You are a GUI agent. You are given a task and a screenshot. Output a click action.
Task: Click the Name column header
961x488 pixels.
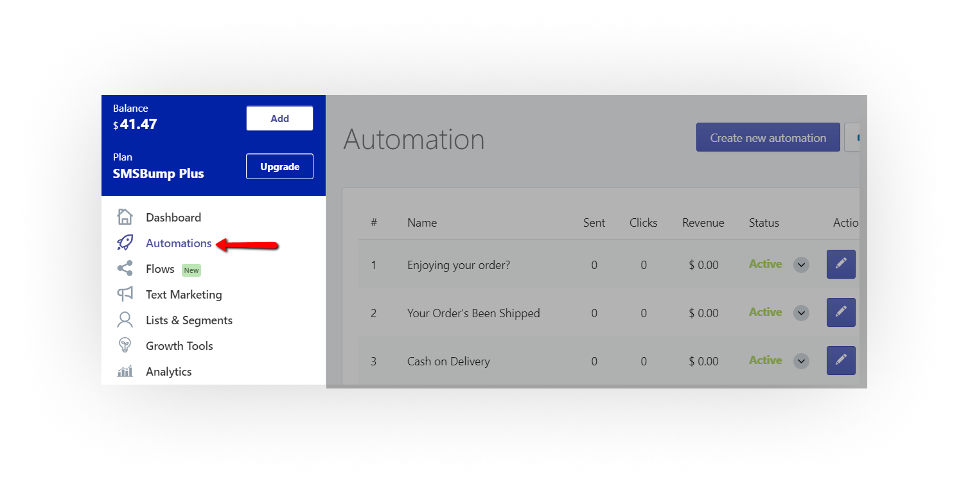click(422, 223)
